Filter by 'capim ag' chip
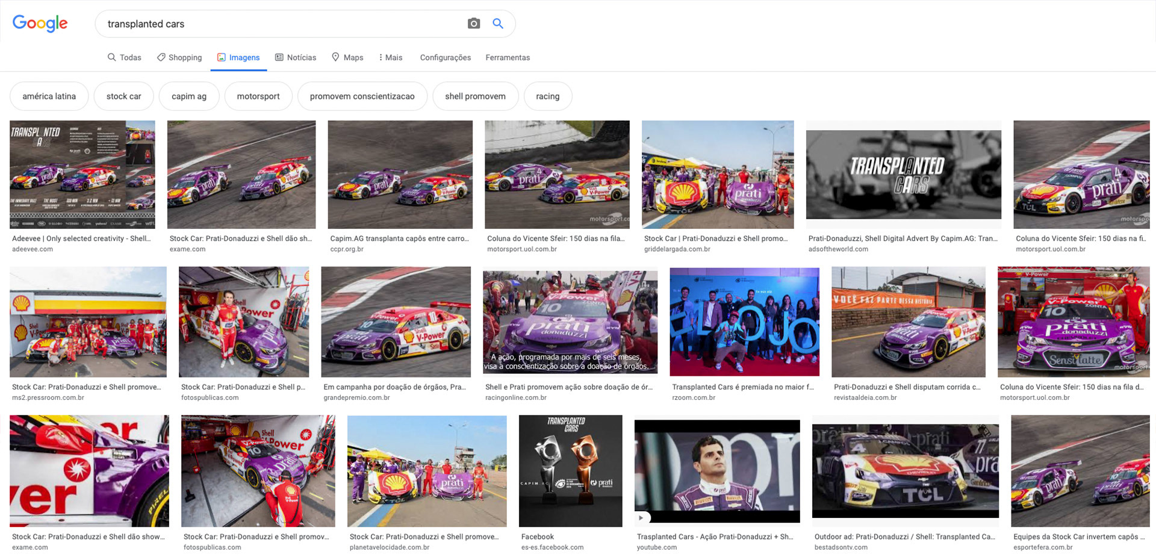The image size is (1156, 557). point(189,96)
